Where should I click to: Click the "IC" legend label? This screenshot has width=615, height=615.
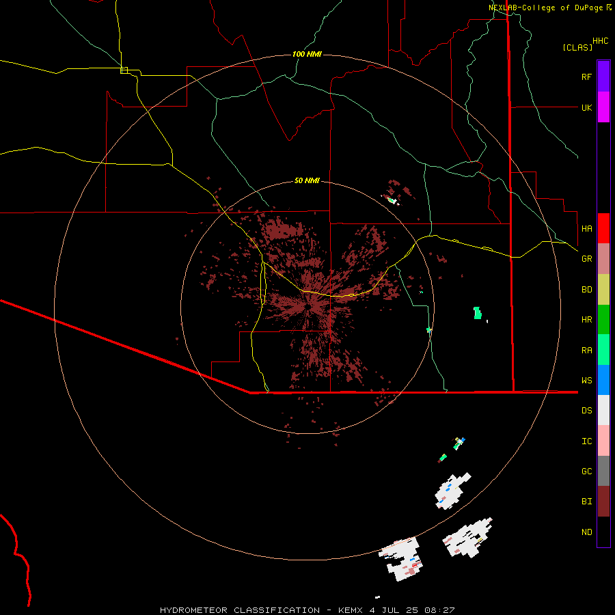pos(586,441)
